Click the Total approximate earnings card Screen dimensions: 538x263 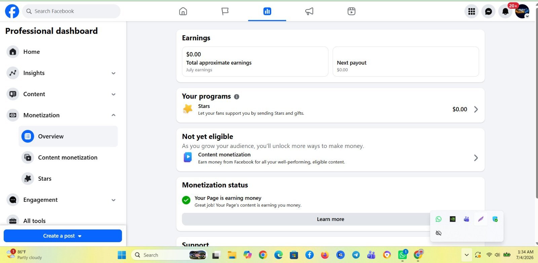coord(255,62)
